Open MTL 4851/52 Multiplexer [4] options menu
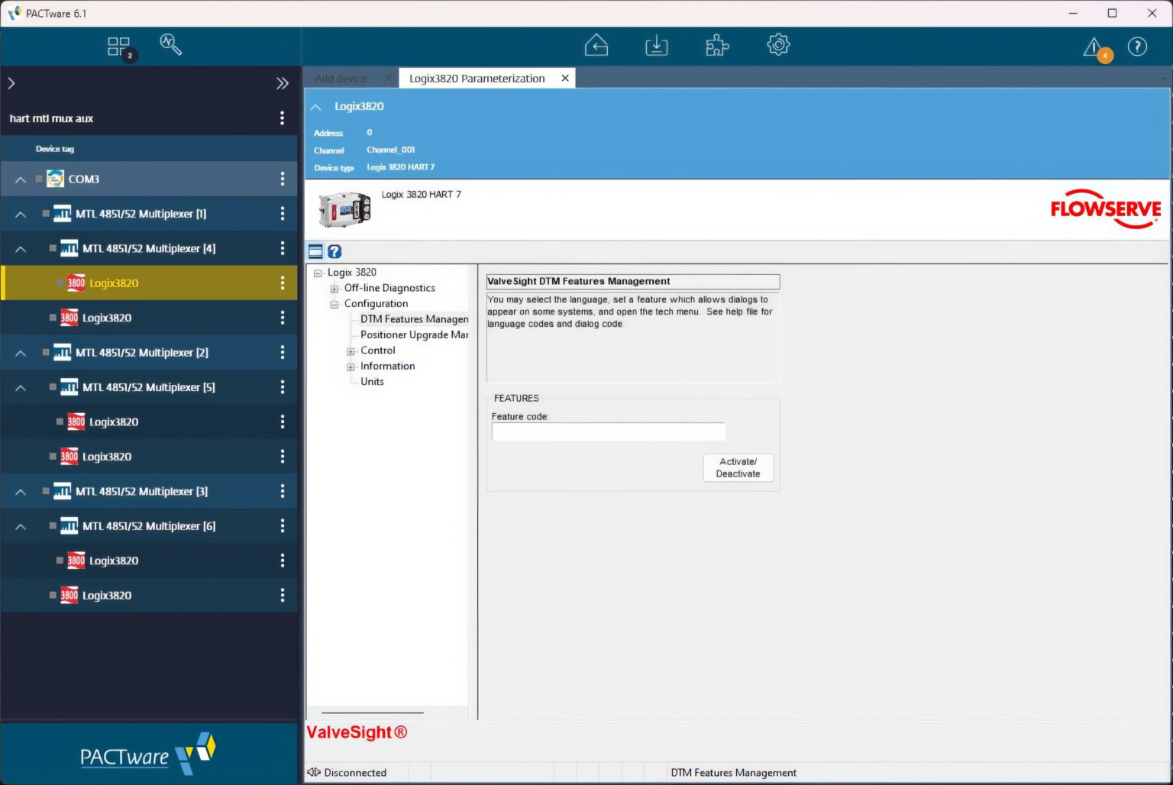The image size is (1173, 785). point(283,248)
